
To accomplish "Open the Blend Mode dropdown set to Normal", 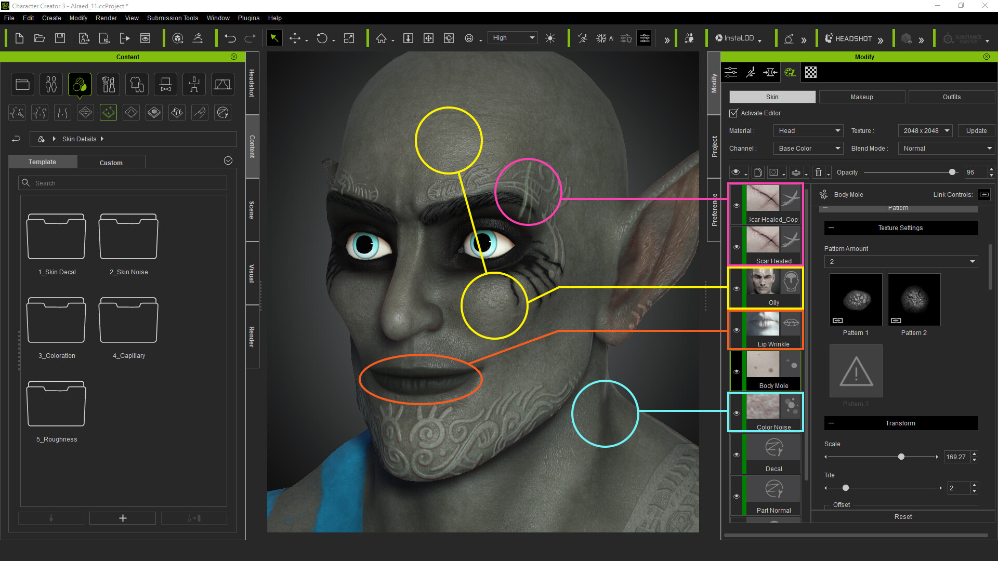I will click(946, 148).
